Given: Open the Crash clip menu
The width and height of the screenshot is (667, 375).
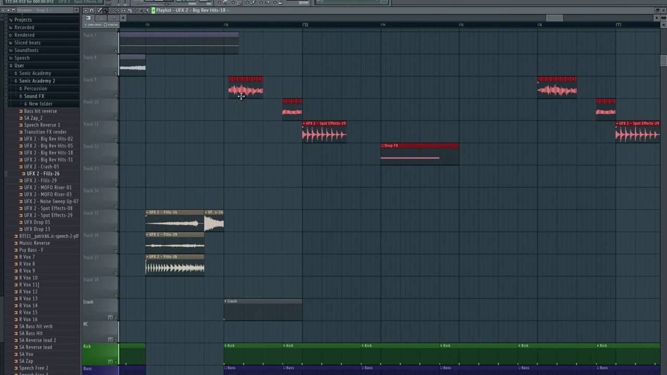Looking at the screenshot, I should [226, 301].
